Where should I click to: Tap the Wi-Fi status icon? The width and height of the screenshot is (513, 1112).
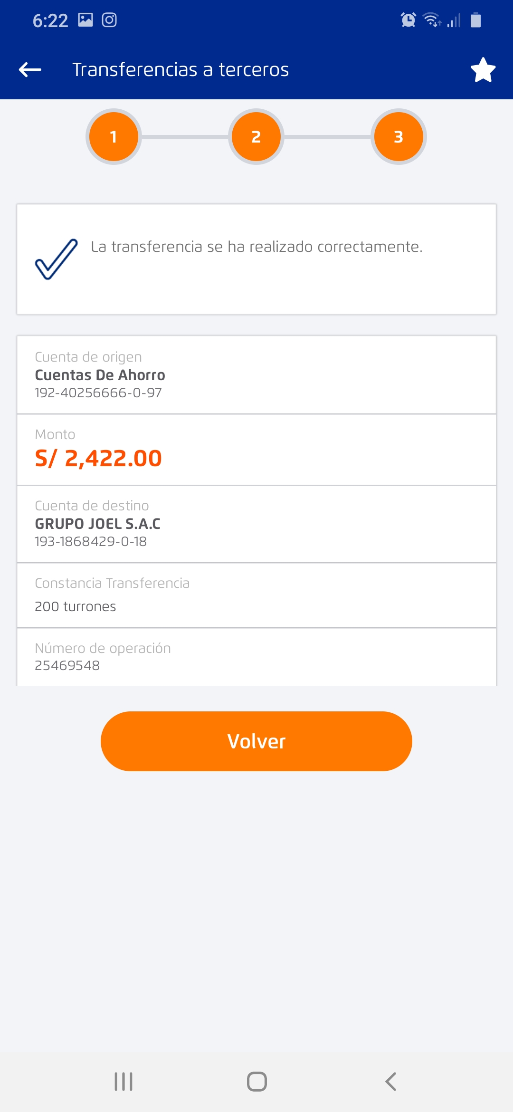coord(432,20)
